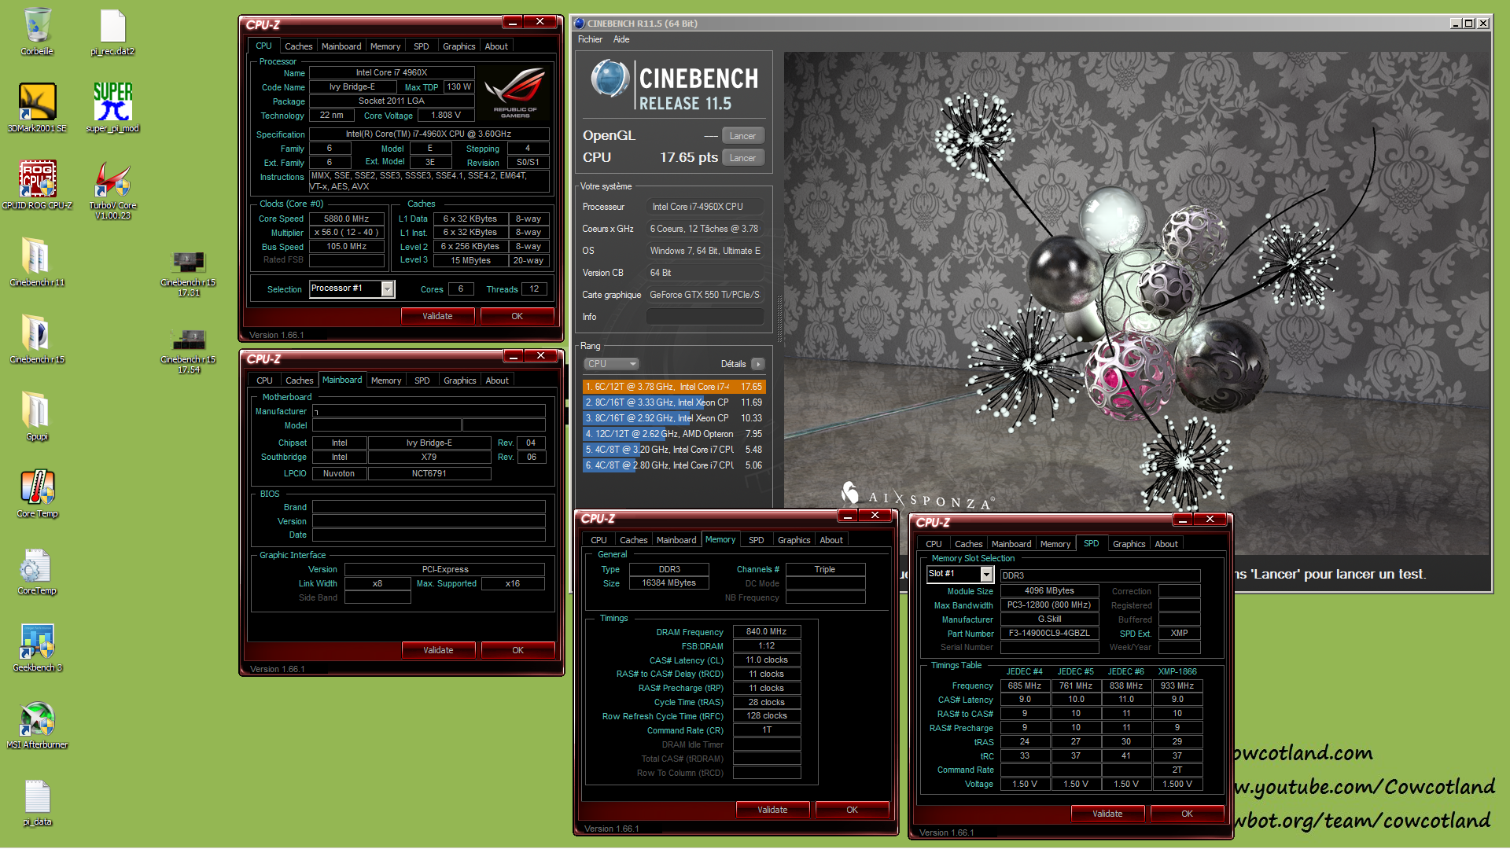This screenshot has height=849, width=1510.
Task: Switch to Caches tab in top CPU-Z window
Action: tap(299, 46)
